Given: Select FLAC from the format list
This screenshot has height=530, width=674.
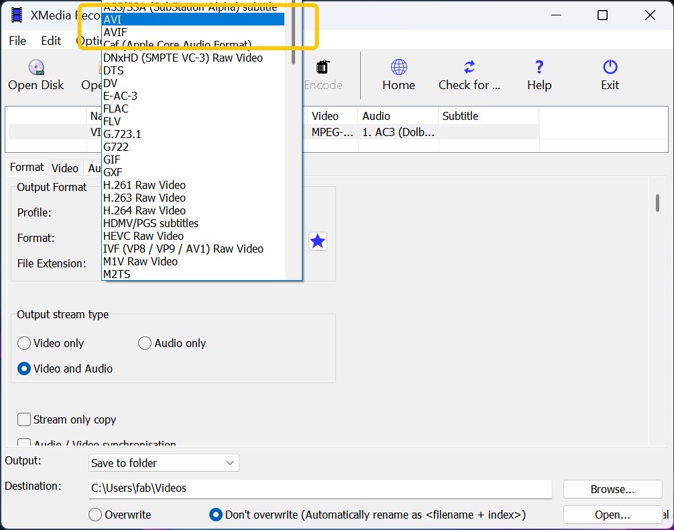Looking at the screenshot, I should pos(115,109).
